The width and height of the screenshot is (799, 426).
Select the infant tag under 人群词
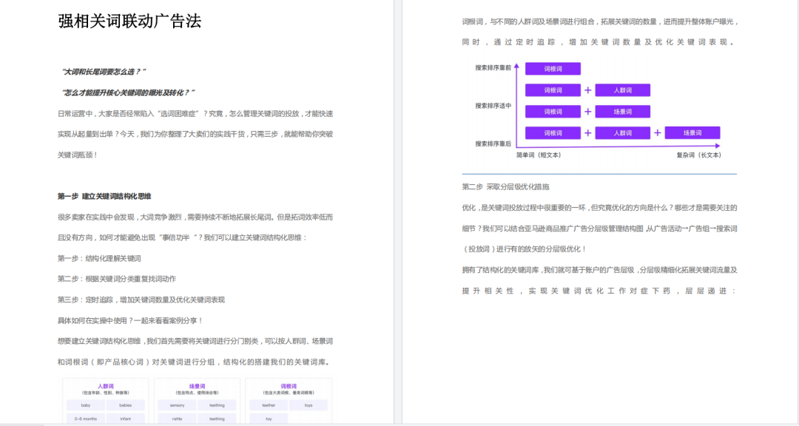pos(124,419)
